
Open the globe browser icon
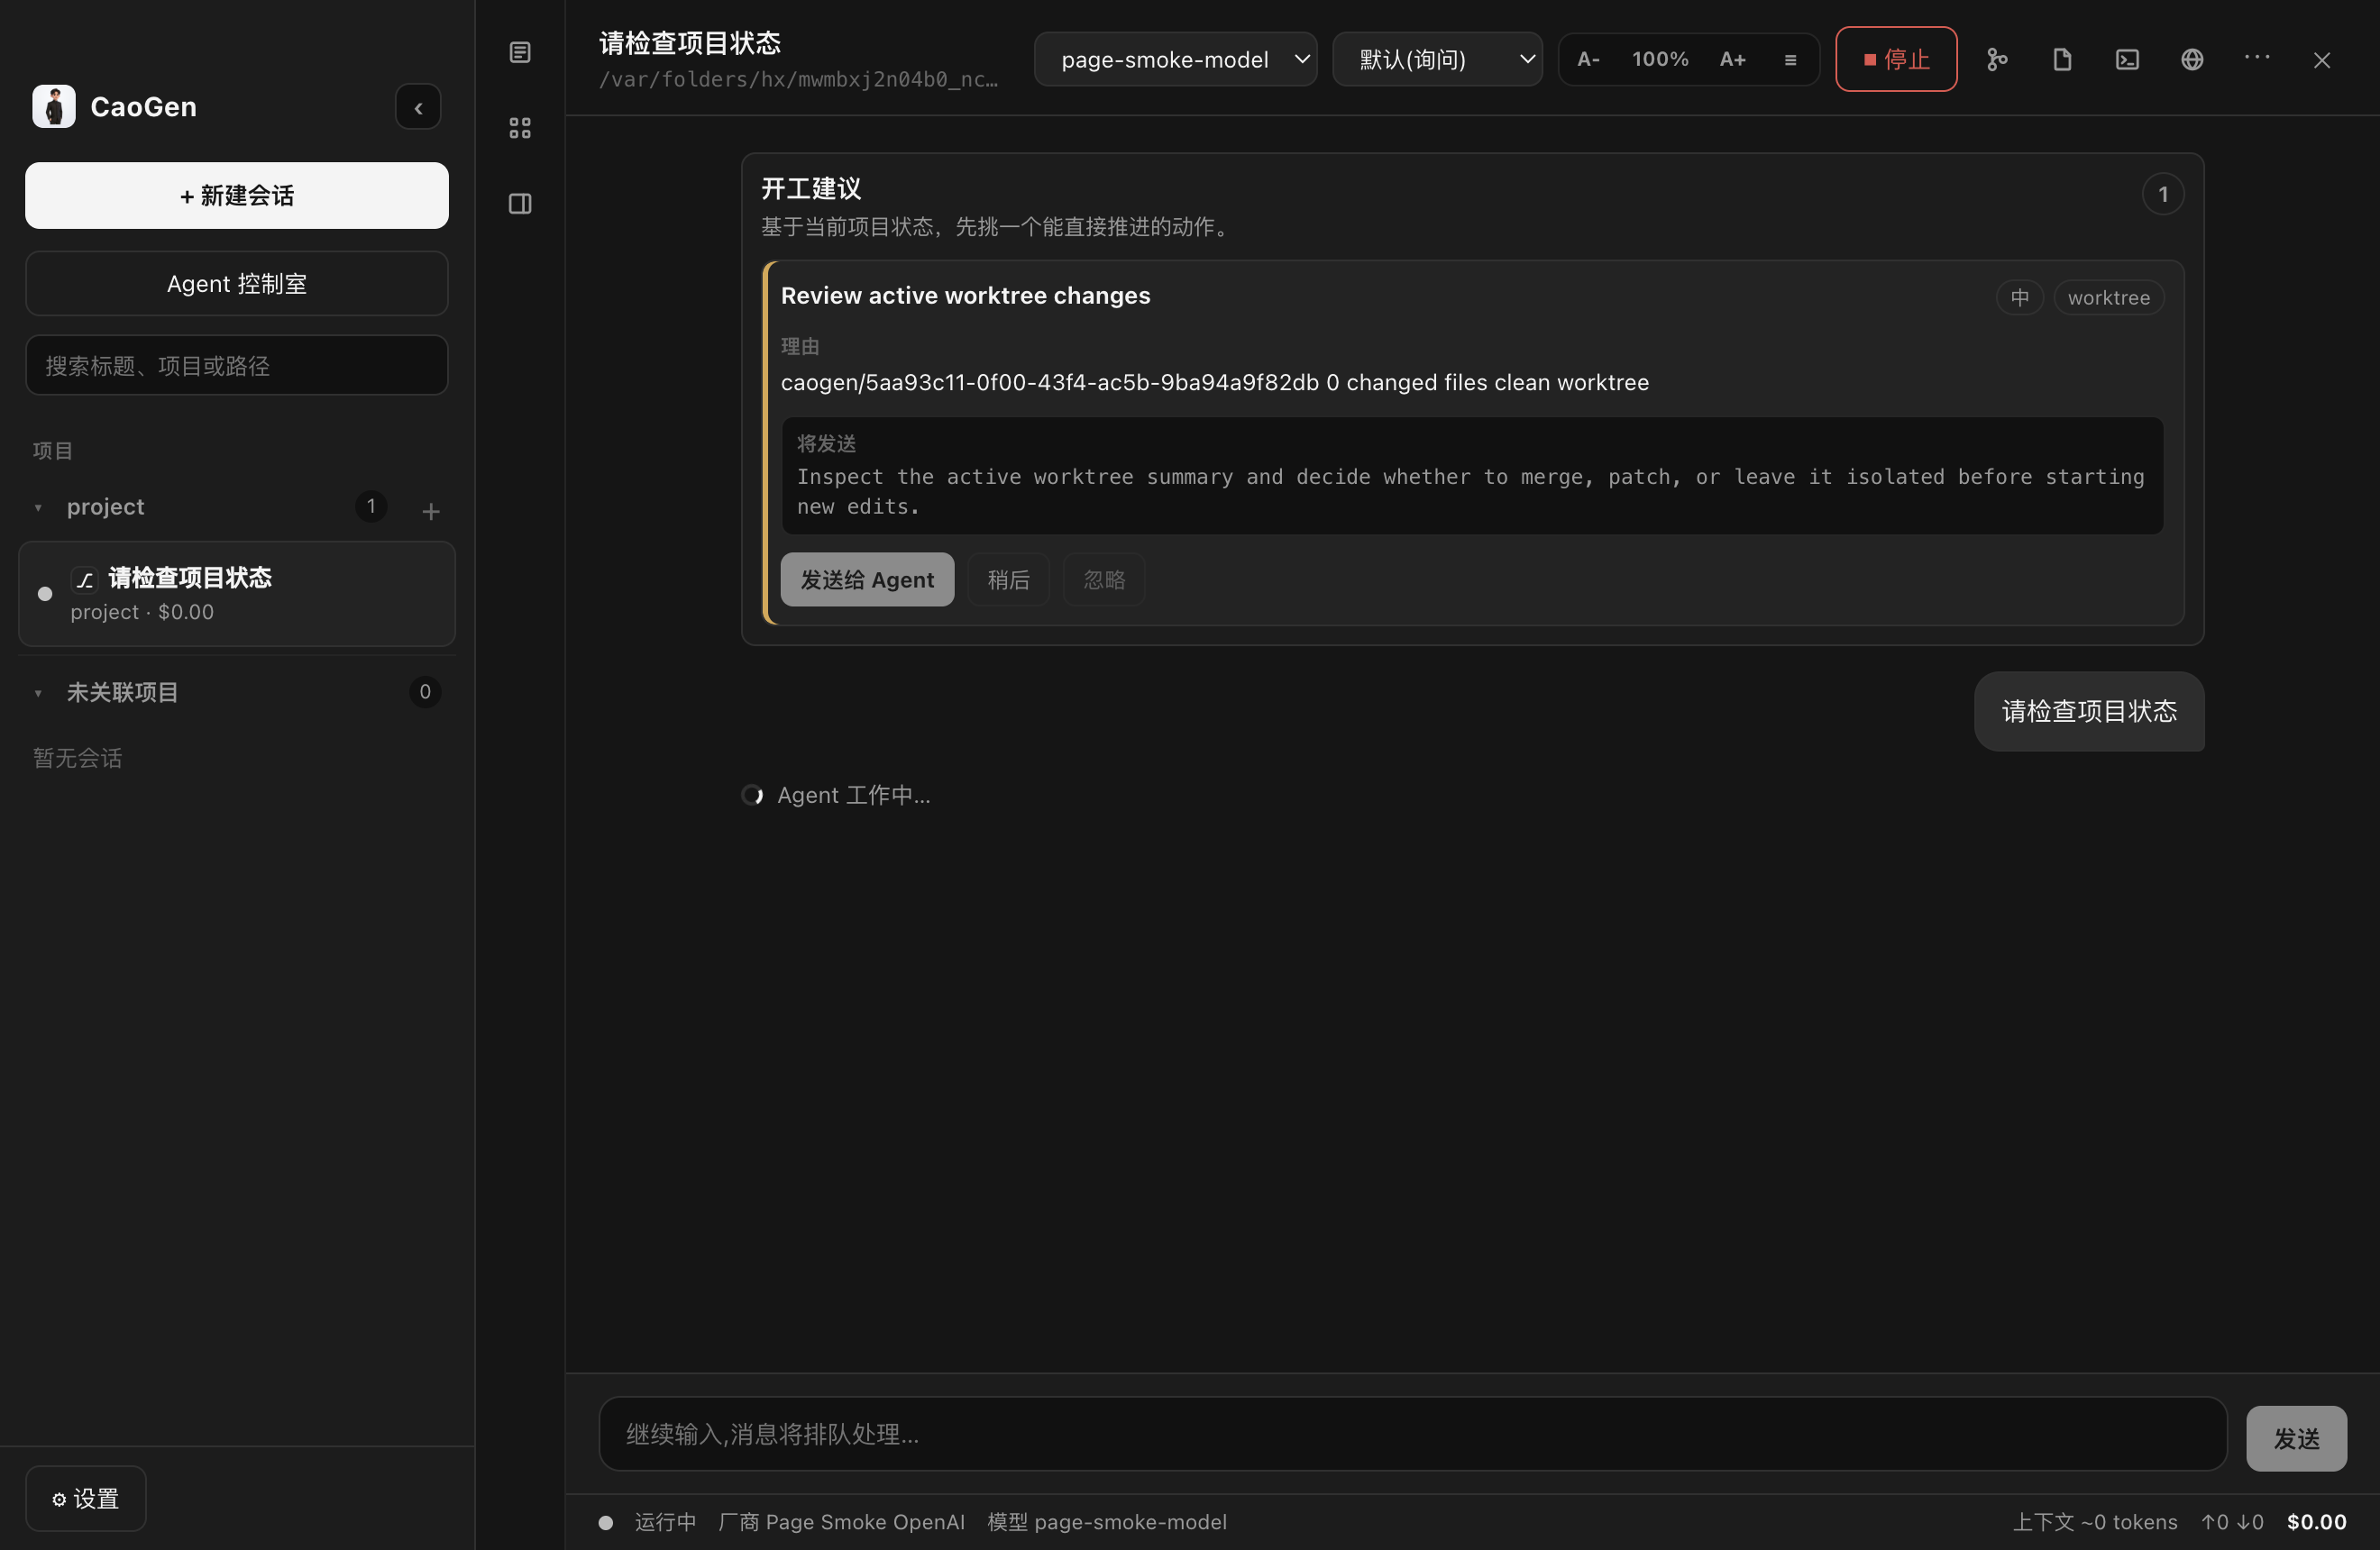(2192, 60)
